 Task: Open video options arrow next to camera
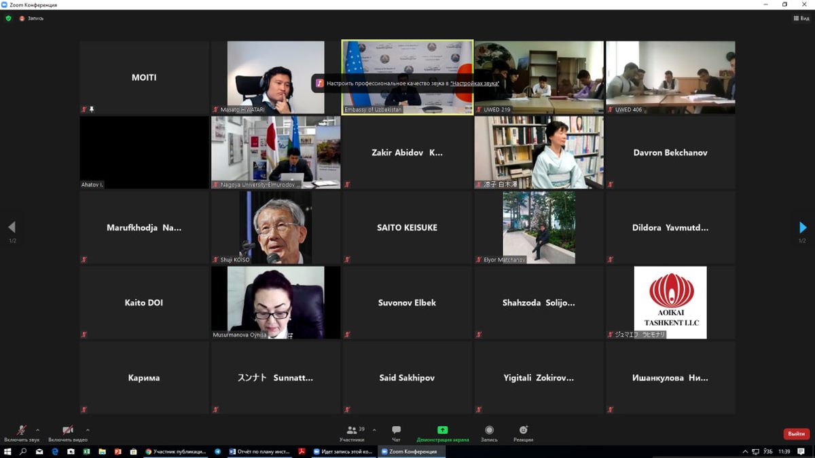[88, 430]
